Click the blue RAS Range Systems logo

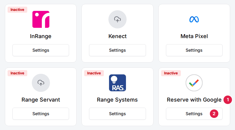117,83
